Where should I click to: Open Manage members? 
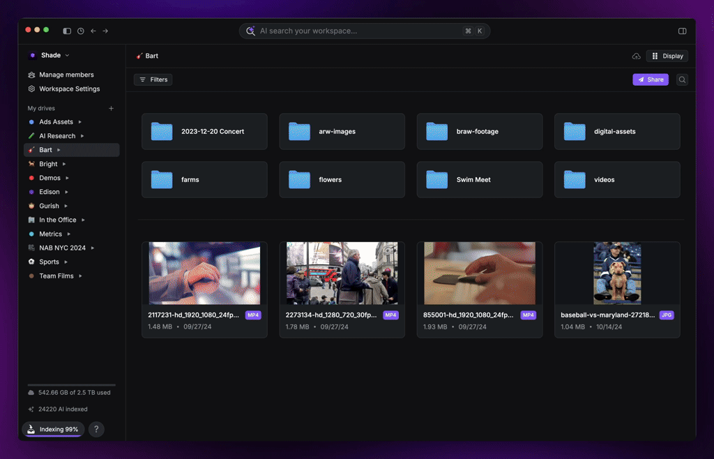[66, 75]
